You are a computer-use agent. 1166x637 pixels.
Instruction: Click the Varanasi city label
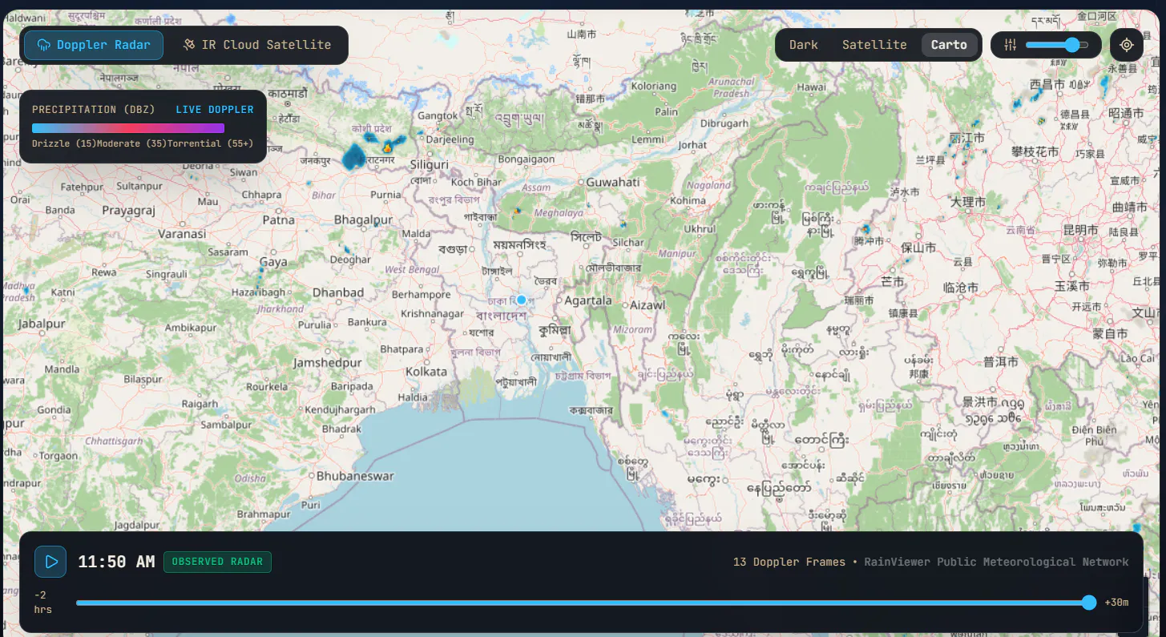point(182,235)
